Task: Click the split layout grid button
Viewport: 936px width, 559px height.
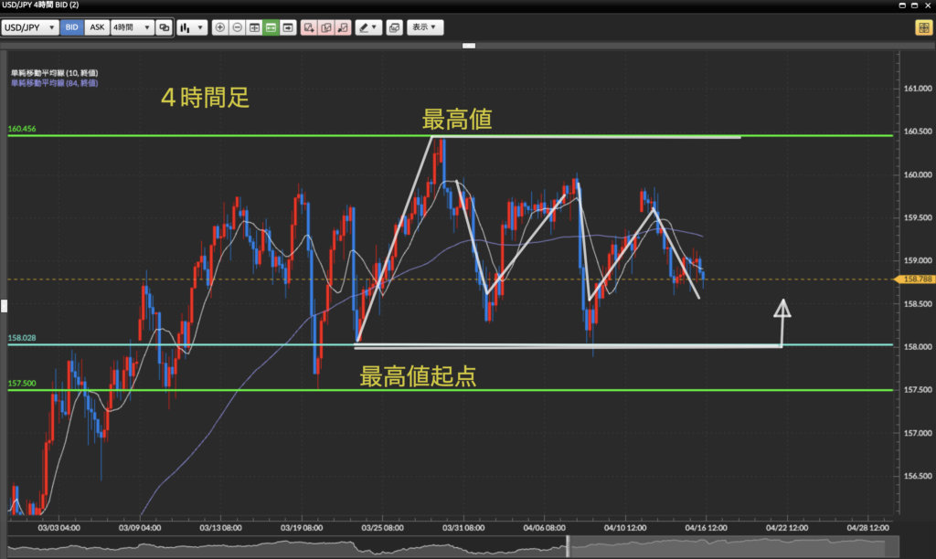Action: (254, 27)
